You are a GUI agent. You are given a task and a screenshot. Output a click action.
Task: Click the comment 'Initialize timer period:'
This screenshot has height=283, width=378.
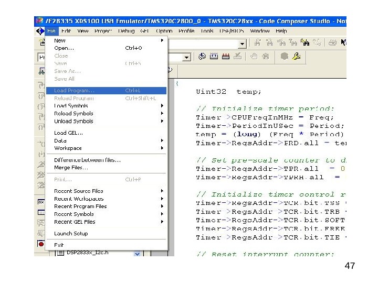click(273, 109)
